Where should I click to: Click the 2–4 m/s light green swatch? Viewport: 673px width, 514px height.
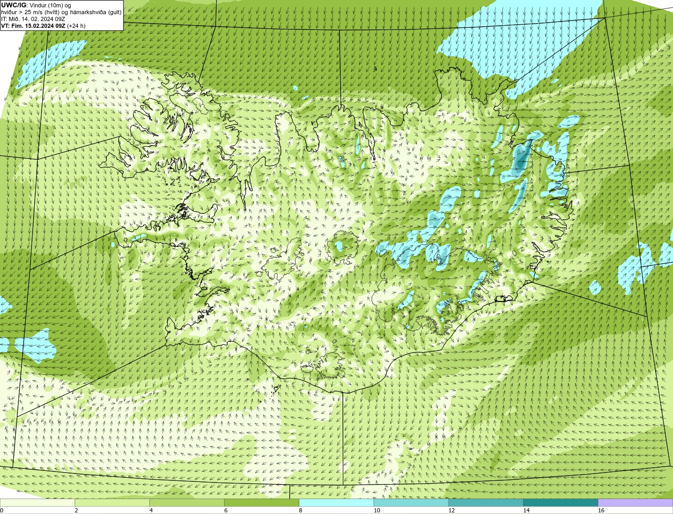click(112, 503)
